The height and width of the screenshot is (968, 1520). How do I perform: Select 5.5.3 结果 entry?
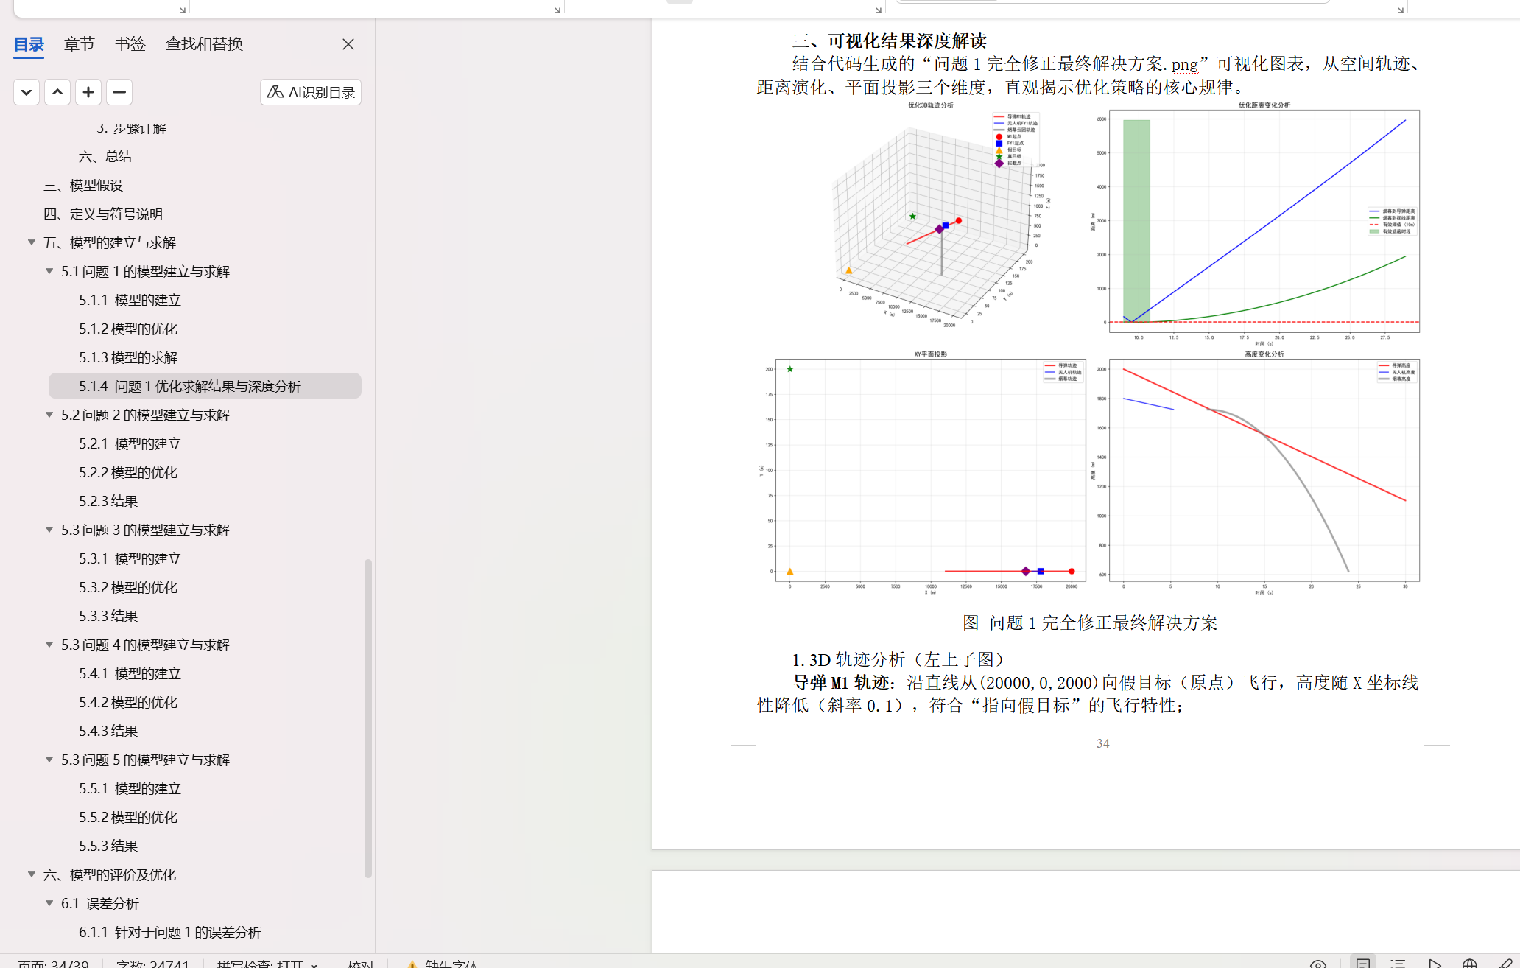pyautogui.click(x=108, y=846)
